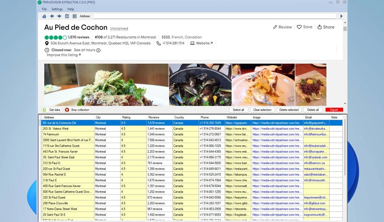Select the row '74 Fairmount'

192,134
